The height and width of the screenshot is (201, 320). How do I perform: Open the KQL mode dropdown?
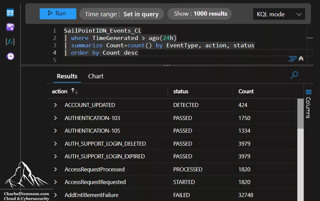(x=279, y=14)
